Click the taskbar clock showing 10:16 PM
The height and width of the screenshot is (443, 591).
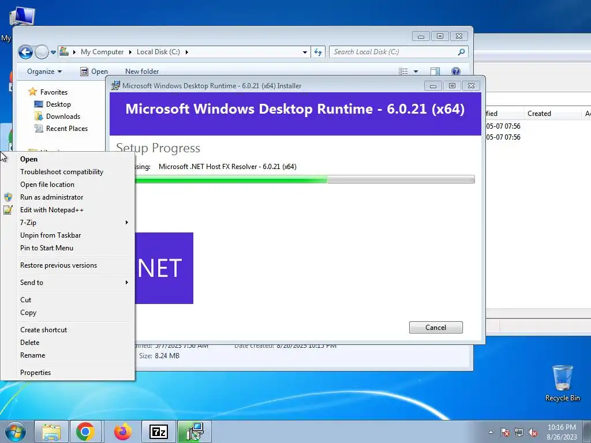point(562,432)
